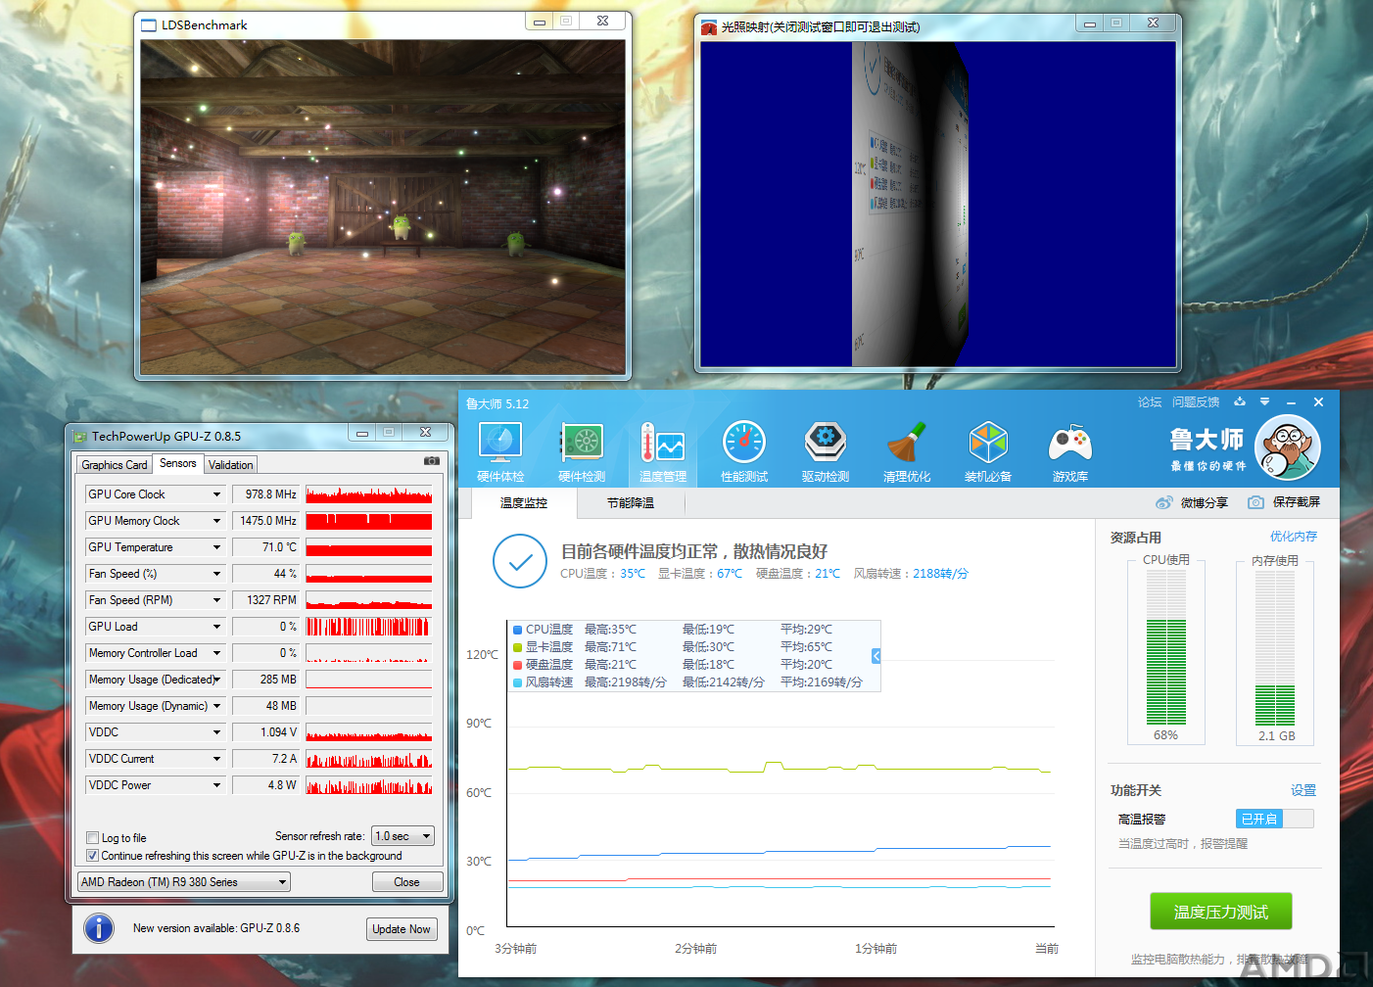Click VDDC Current value 7.2 A
The image size is (1373, 987).
click(x=265, y=759)
